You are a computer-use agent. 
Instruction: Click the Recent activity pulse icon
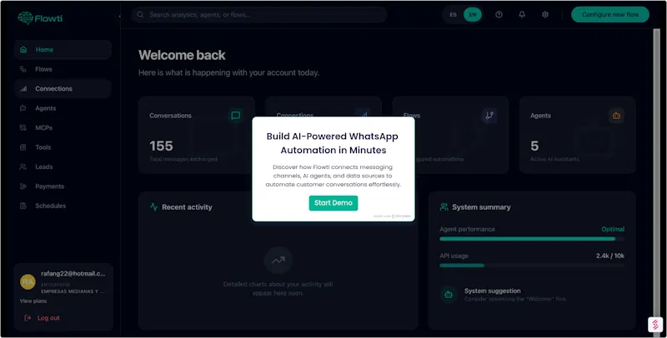[154, 207]
